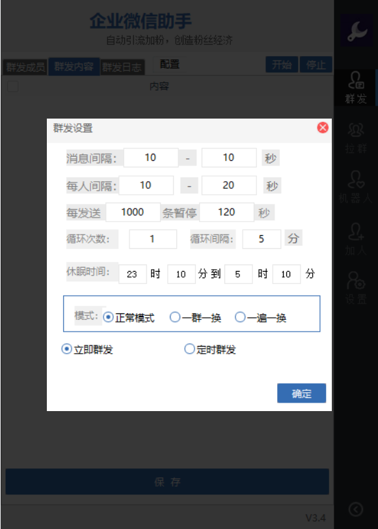Click the 循环次数 input field
The height and width of the screenshot is (529, 378).
(x=153, y=239)
